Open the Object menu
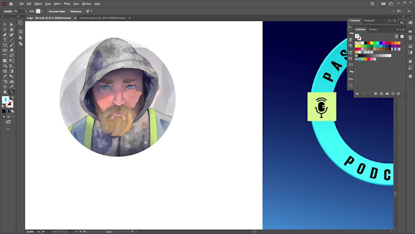This screenshot has height=234, width=415. (38, 4)
